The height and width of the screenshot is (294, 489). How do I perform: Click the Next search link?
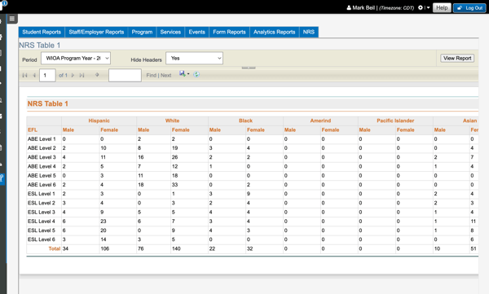pos(166,75)
